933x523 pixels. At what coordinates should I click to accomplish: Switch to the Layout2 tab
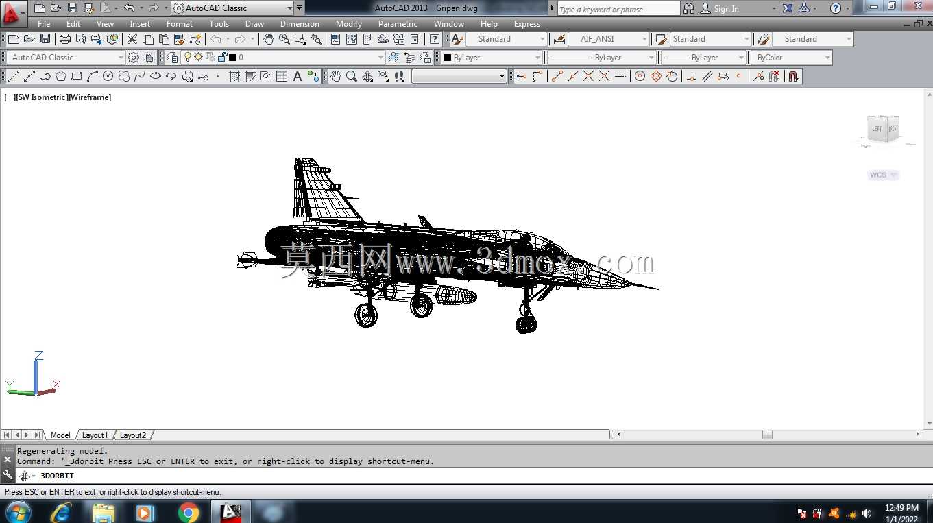(x=133, y=435)
